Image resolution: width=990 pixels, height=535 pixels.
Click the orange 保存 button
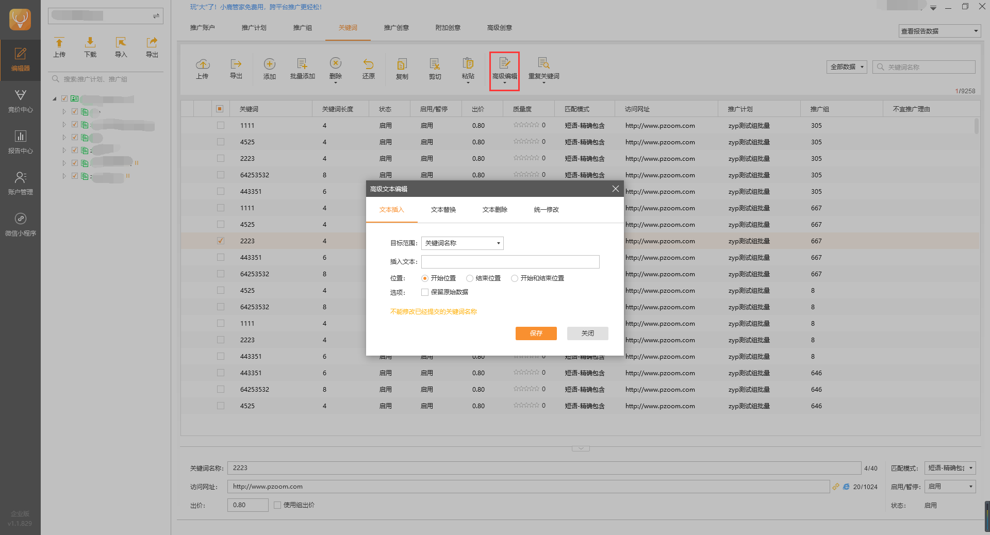(x=536, y=333)
